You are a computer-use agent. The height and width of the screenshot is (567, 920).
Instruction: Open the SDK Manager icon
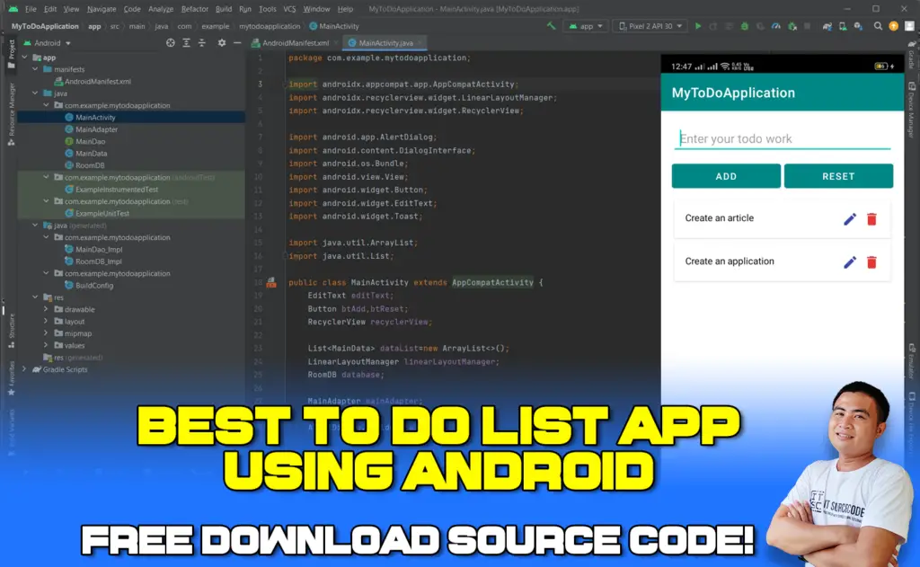point(858,26)
